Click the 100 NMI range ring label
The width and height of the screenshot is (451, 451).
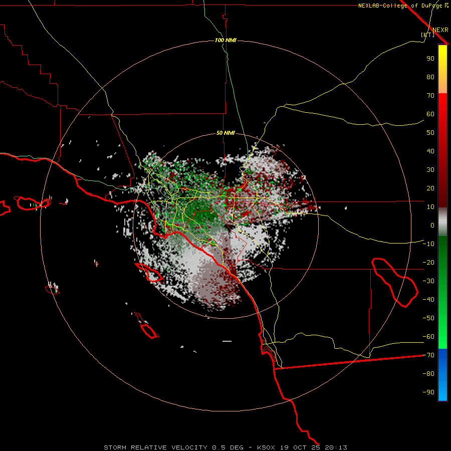[x=225, y=40]
